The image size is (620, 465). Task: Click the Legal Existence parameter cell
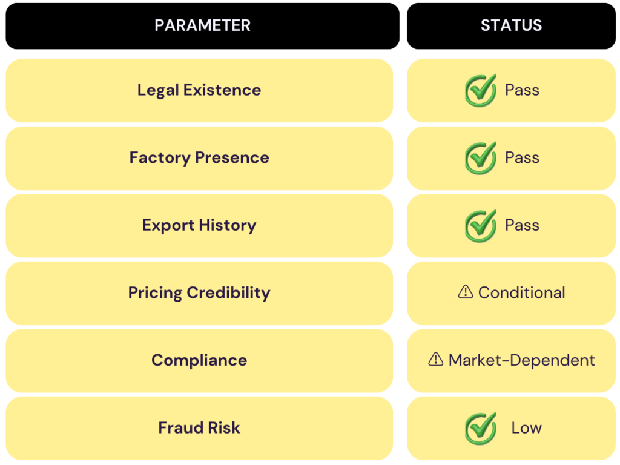click(199, 90)
